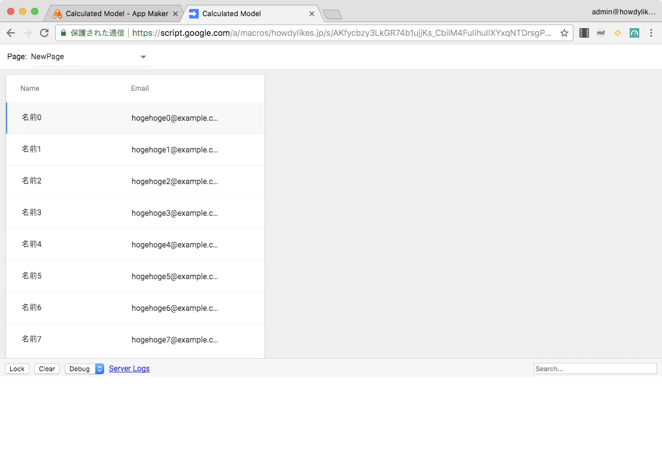The width and height of the screenshot is (662, 468).
Task: Click the 'md' extension icon
Action: click(601, 33)
